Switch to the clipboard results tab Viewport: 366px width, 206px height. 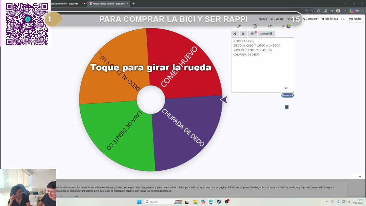click(255, 26)
